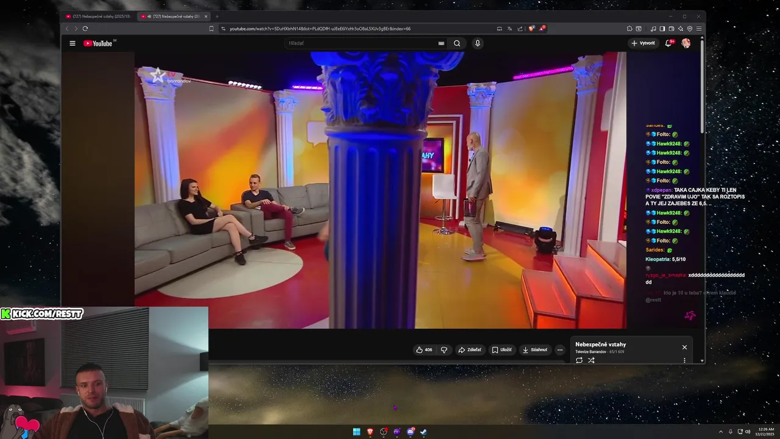Click chat message from xdpepan
The image size is (780, 439).
coord(695,196)
